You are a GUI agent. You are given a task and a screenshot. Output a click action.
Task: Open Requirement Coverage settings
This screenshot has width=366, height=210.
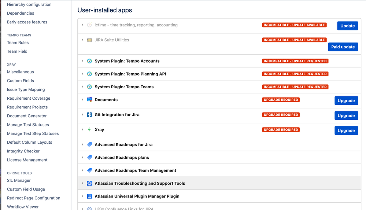29,98
